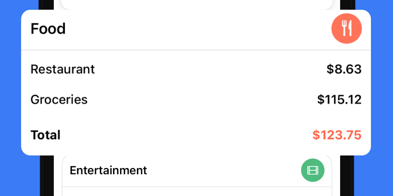
Task: Click blue background left of Food card
Action: pos(11,96)
